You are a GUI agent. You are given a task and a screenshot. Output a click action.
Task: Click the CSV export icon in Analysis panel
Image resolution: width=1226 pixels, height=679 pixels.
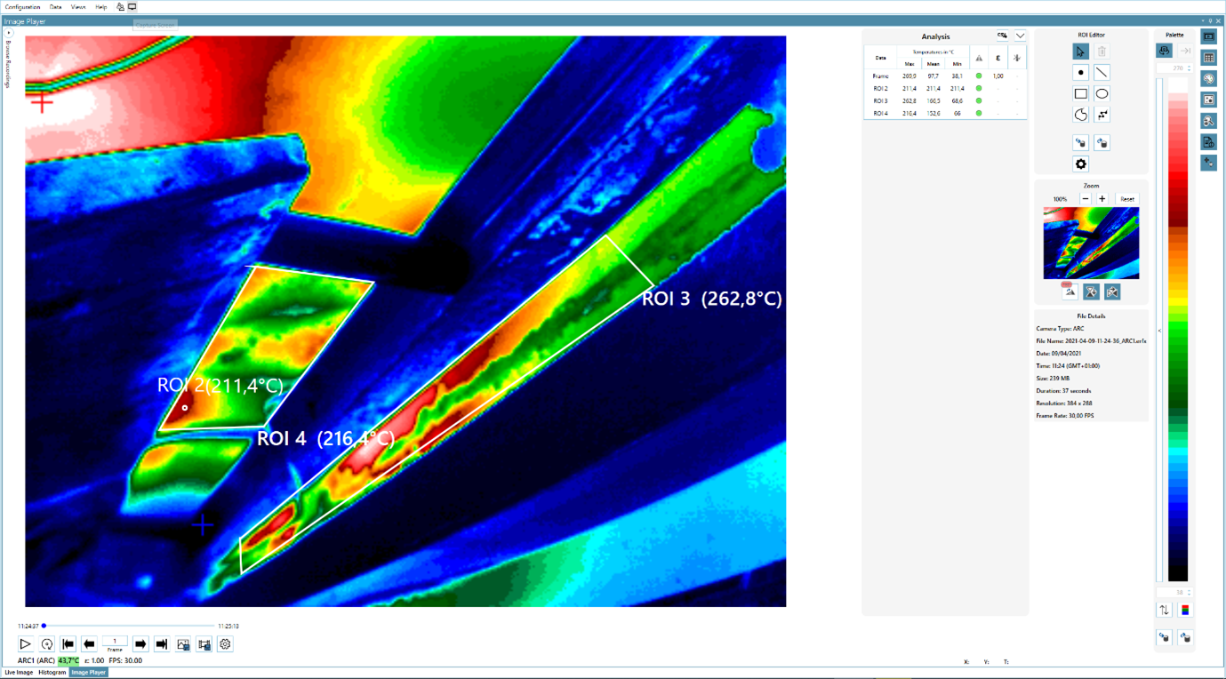(x=1003, y=36)
